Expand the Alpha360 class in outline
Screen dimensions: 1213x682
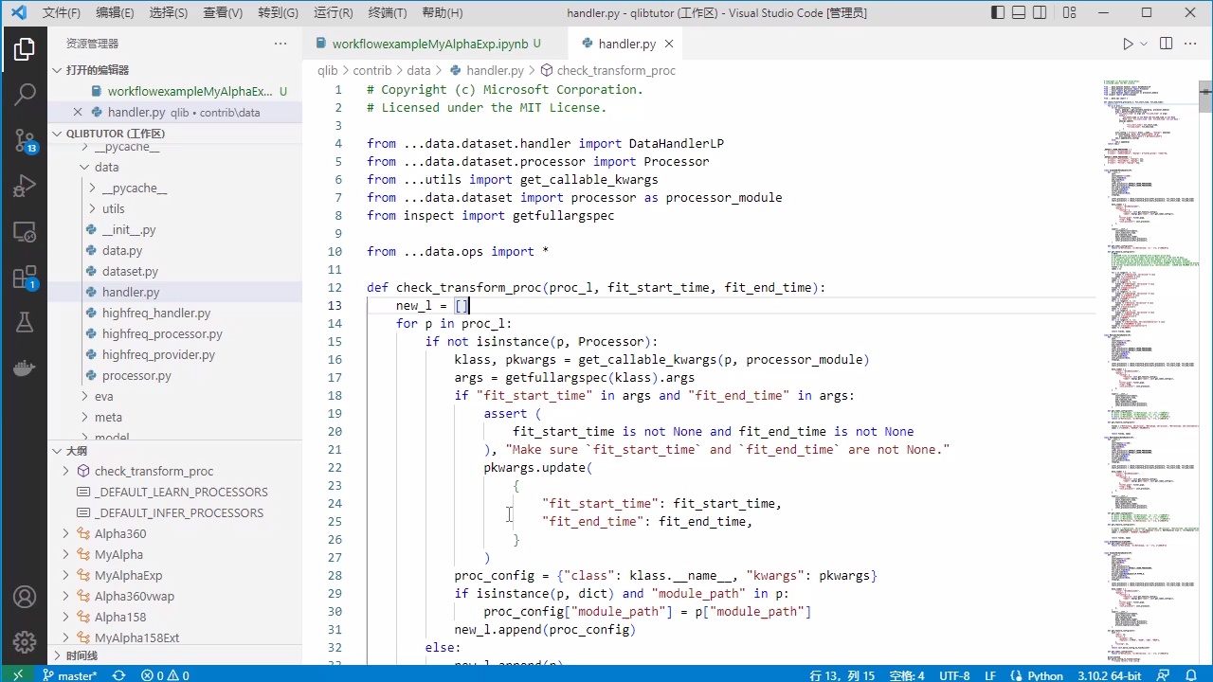[x=66, y=533]
